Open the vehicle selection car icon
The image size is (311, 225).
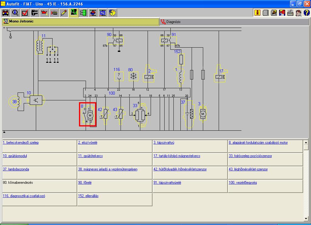tap(5, 13)
